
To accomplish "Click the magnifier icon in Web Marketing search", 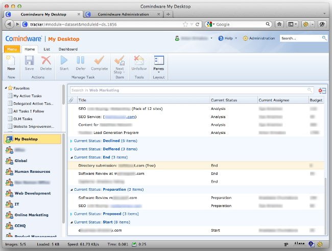I will click(310, 90).
